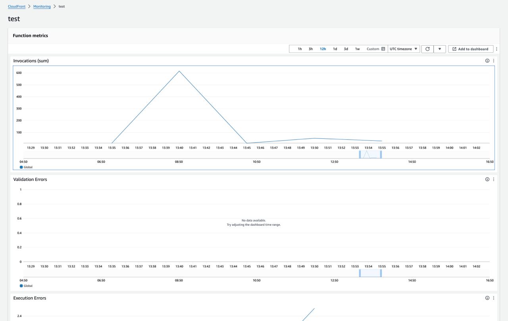
Task: Show info for Execution Errors graph
Action: 487,298
